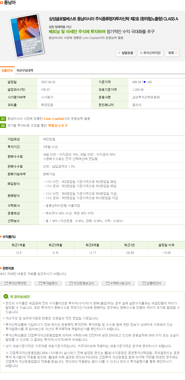The width and height of the screenshot is (185, 380).
Task: Click the 꼭 읽어보세요 speech bubble icon
Action: pyautogui.click(x=6, y=297)
